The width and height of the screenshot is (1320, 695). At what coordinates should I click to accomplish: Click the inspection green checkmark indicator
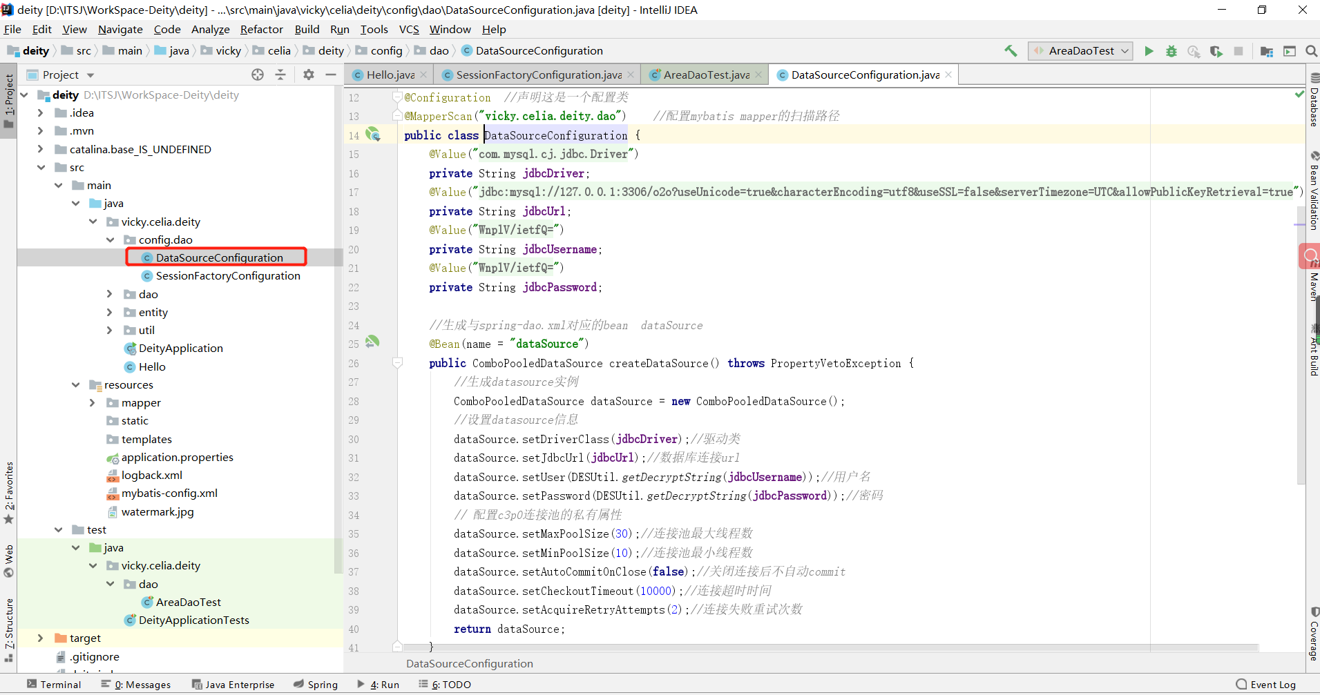[1299, 94]
